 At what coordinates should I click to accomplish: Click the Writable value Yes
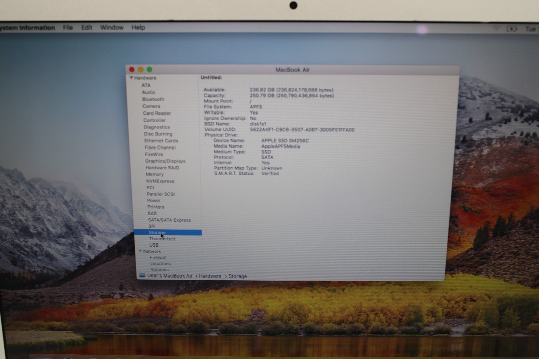tap(254, 112)
